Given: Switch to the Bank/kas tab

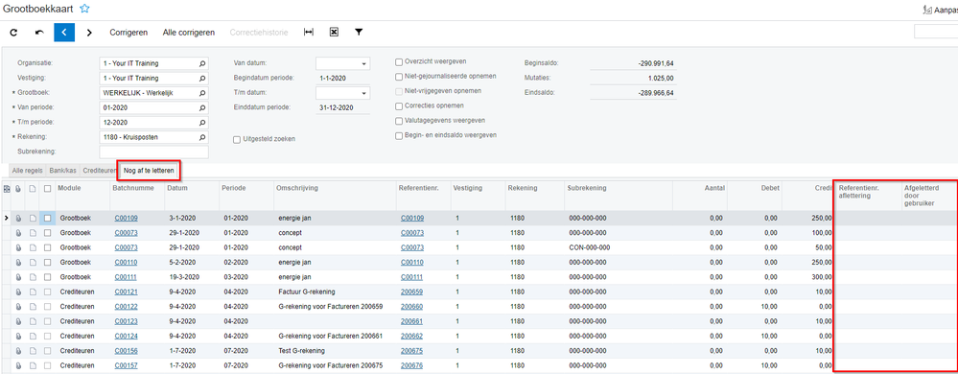Looking at the screenshot, I should [63, 171].
